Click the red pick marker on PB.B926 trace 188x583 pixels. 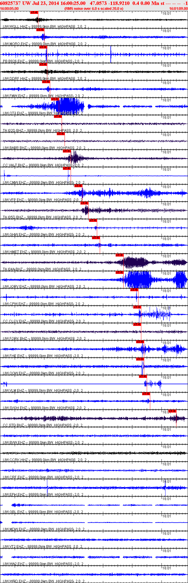pos(43,47)
